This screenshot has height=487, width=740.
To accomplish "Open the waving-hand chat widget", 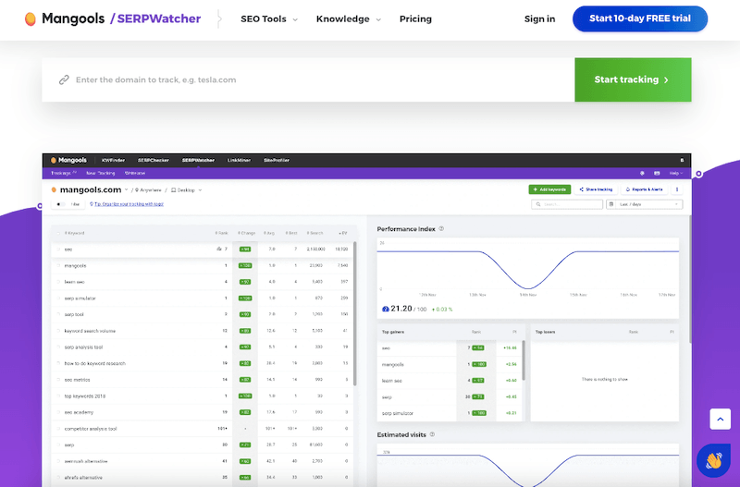I will [x=713, y=460].
